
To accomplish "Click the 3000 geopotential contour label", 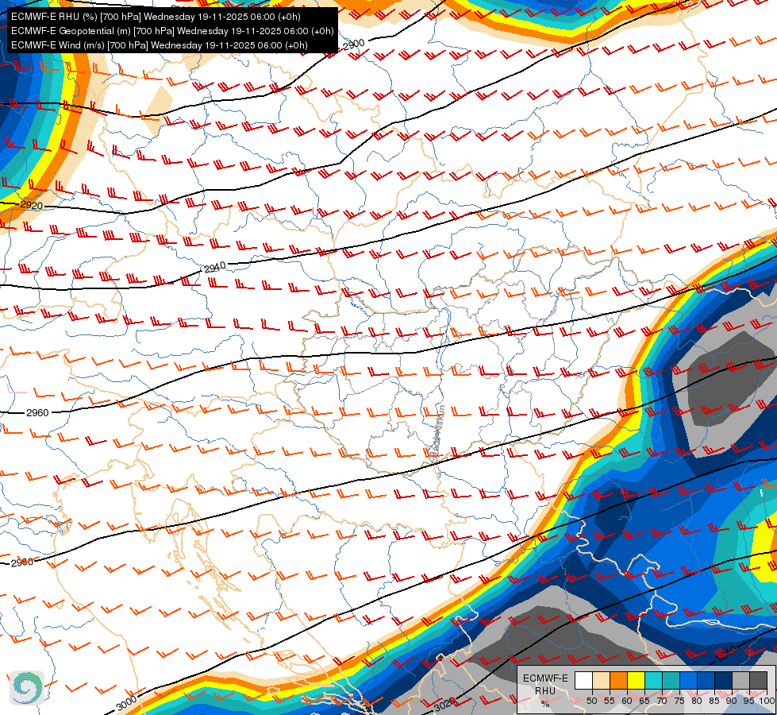I will click(126, 703).
